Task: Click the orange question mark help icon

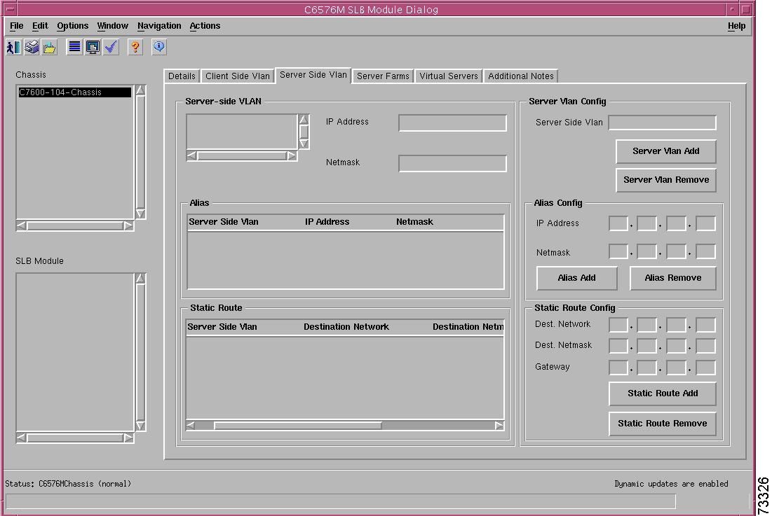Action: (x=135, y=47)
